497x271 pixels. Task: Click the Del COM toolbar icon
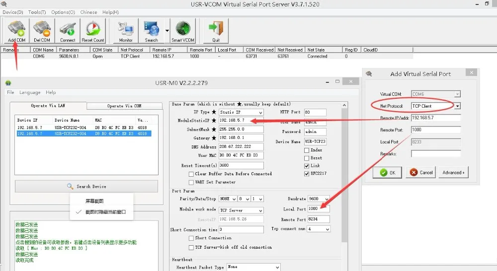42,31
